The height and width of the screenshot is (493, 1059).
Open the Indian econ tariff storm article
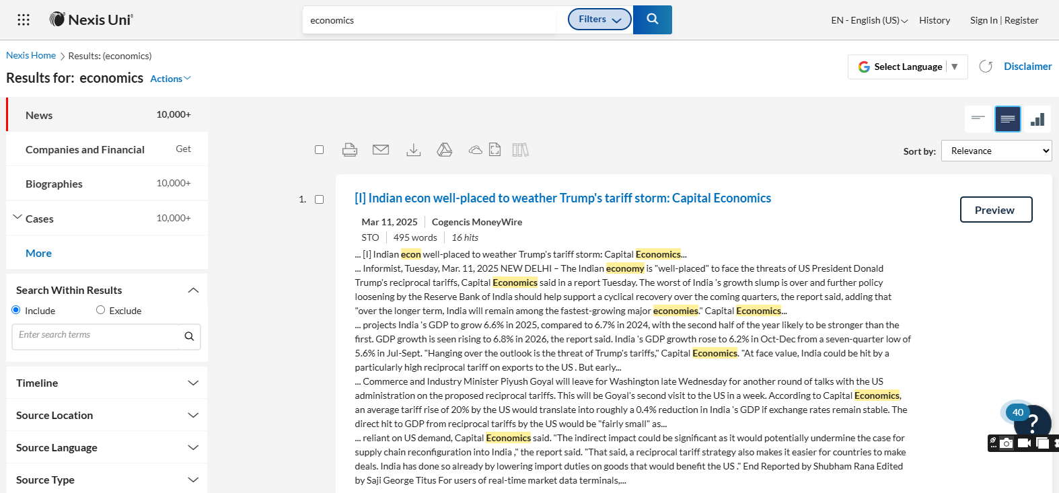coord(562,198)
